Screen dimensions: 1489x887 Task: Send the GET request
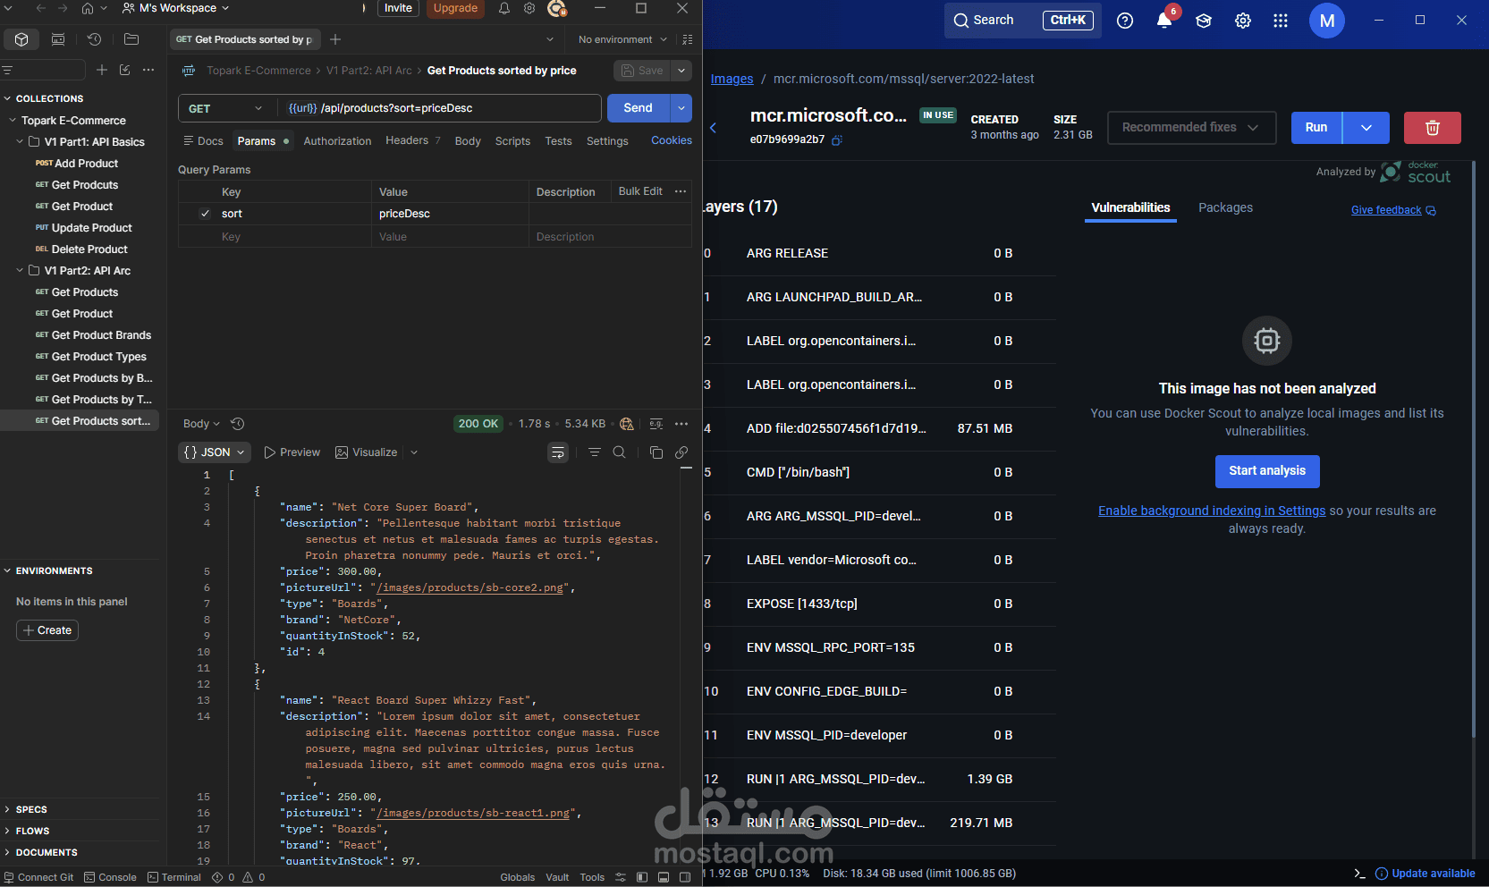[639, 108]
